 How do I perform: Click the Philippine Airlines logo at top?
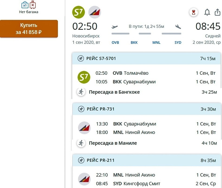point(95,12)
